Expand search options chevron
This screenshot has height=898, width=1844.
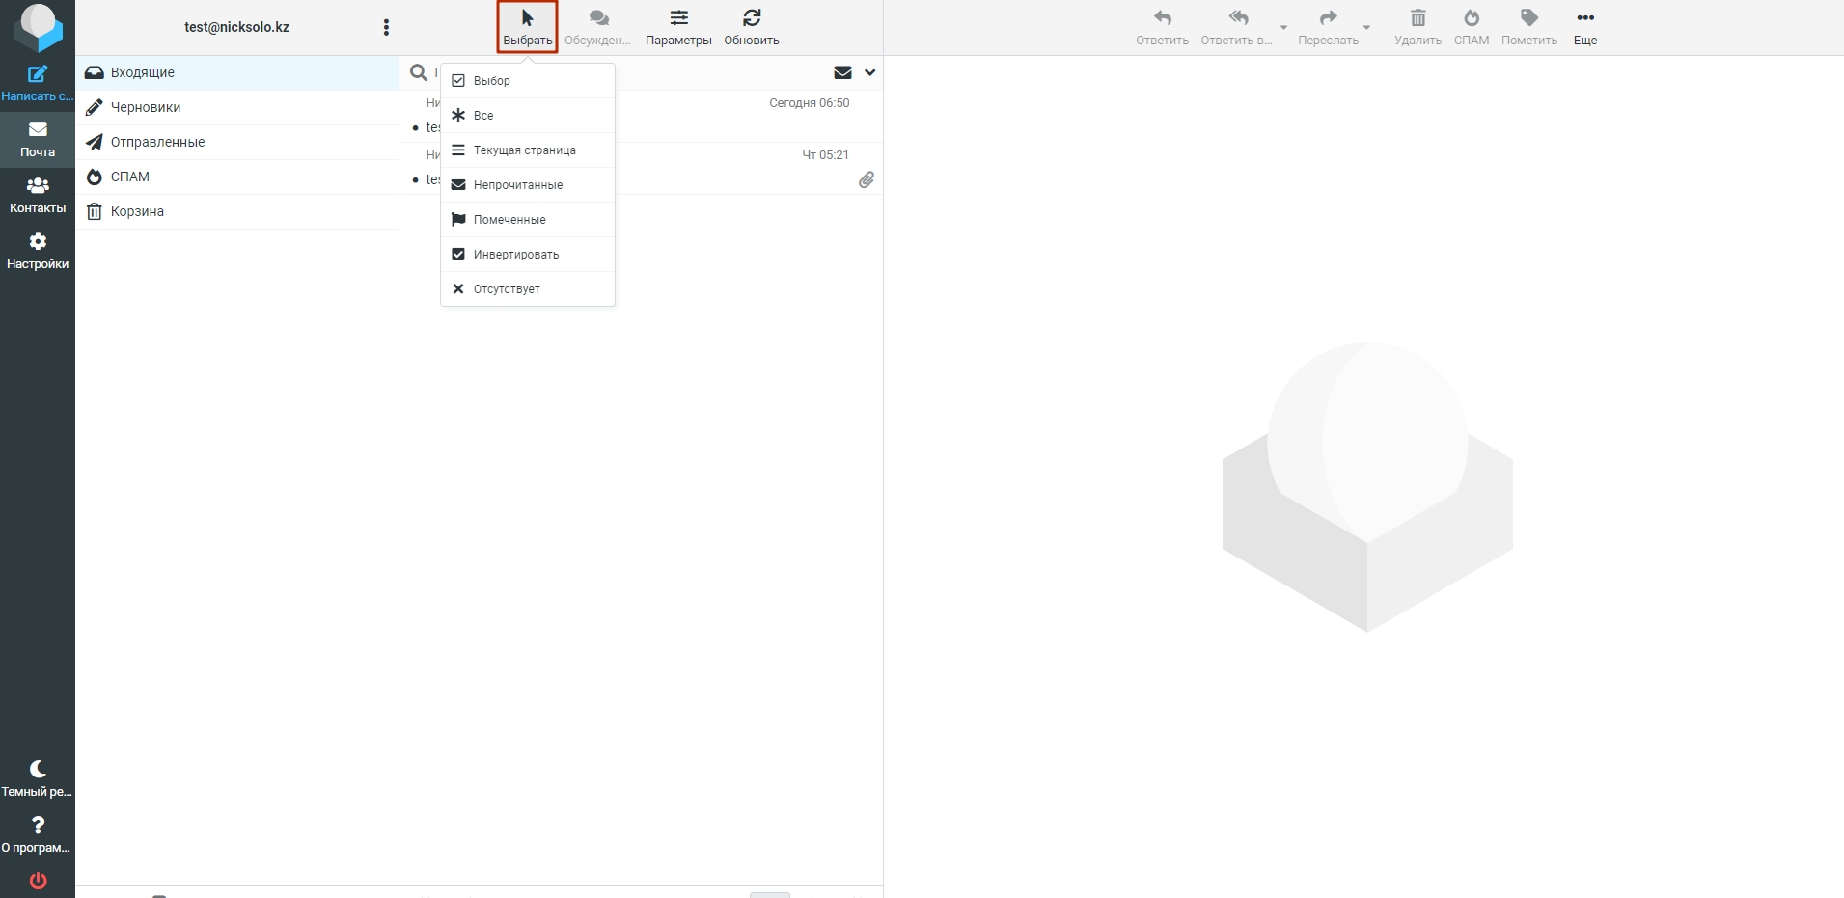[x=869, y=72]
